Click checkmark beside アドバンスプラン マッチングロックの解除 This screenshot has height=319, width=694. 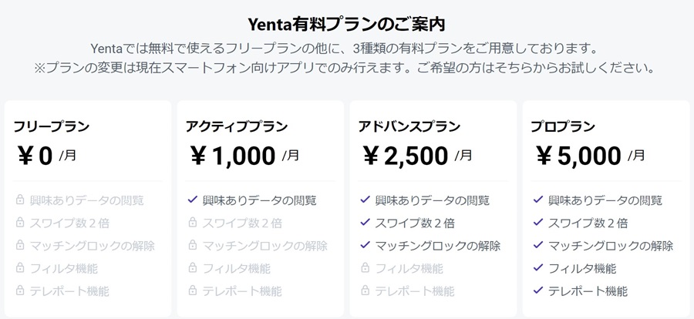pos(366,245)
